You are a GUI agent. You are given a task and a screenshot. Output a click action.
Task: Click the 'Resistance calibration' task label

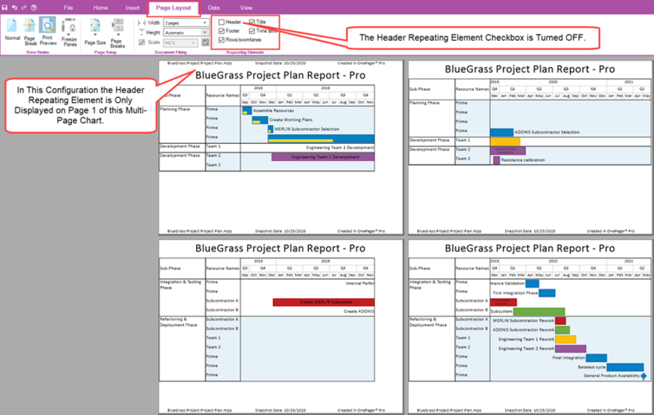(522, 160)
